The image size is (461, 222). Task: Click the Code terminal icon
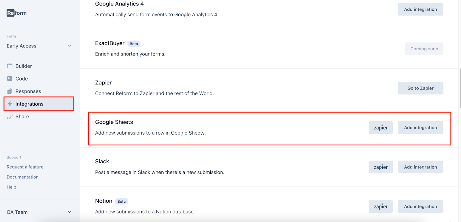coord(10,79)
